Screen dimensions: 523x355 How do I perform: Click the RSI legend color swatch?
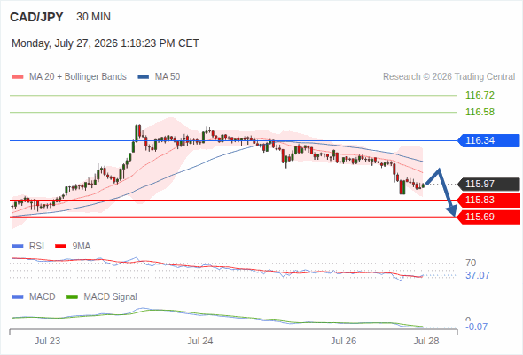point(18,247)
